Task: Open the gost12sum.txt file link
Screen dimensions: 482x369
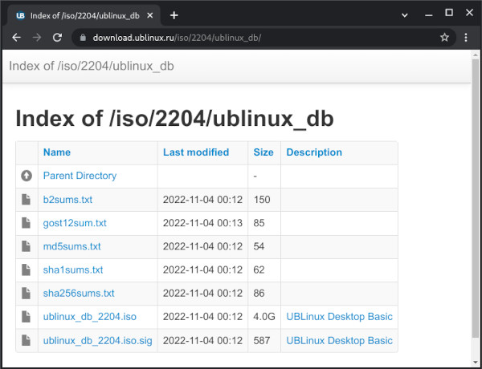Action: 75,223
